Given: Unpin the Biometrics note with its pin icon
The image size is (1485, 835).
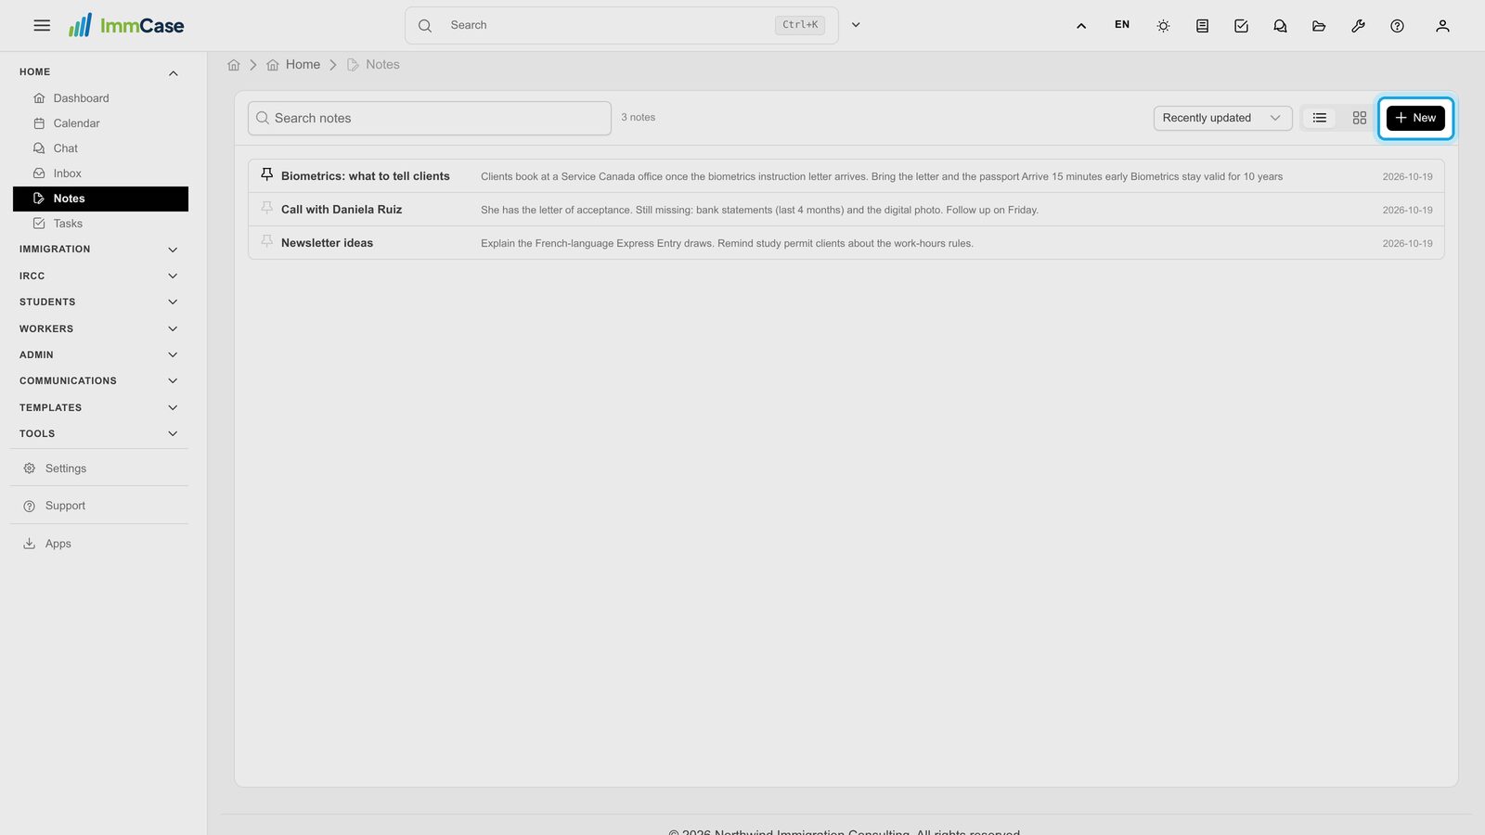Looking at the screenshot, I should 267,174.
